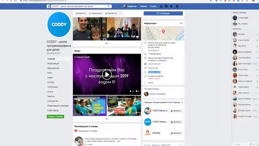Like the CODDY Школа page
The width and height of the screenshot is (259, 146).
pos(176,111)
